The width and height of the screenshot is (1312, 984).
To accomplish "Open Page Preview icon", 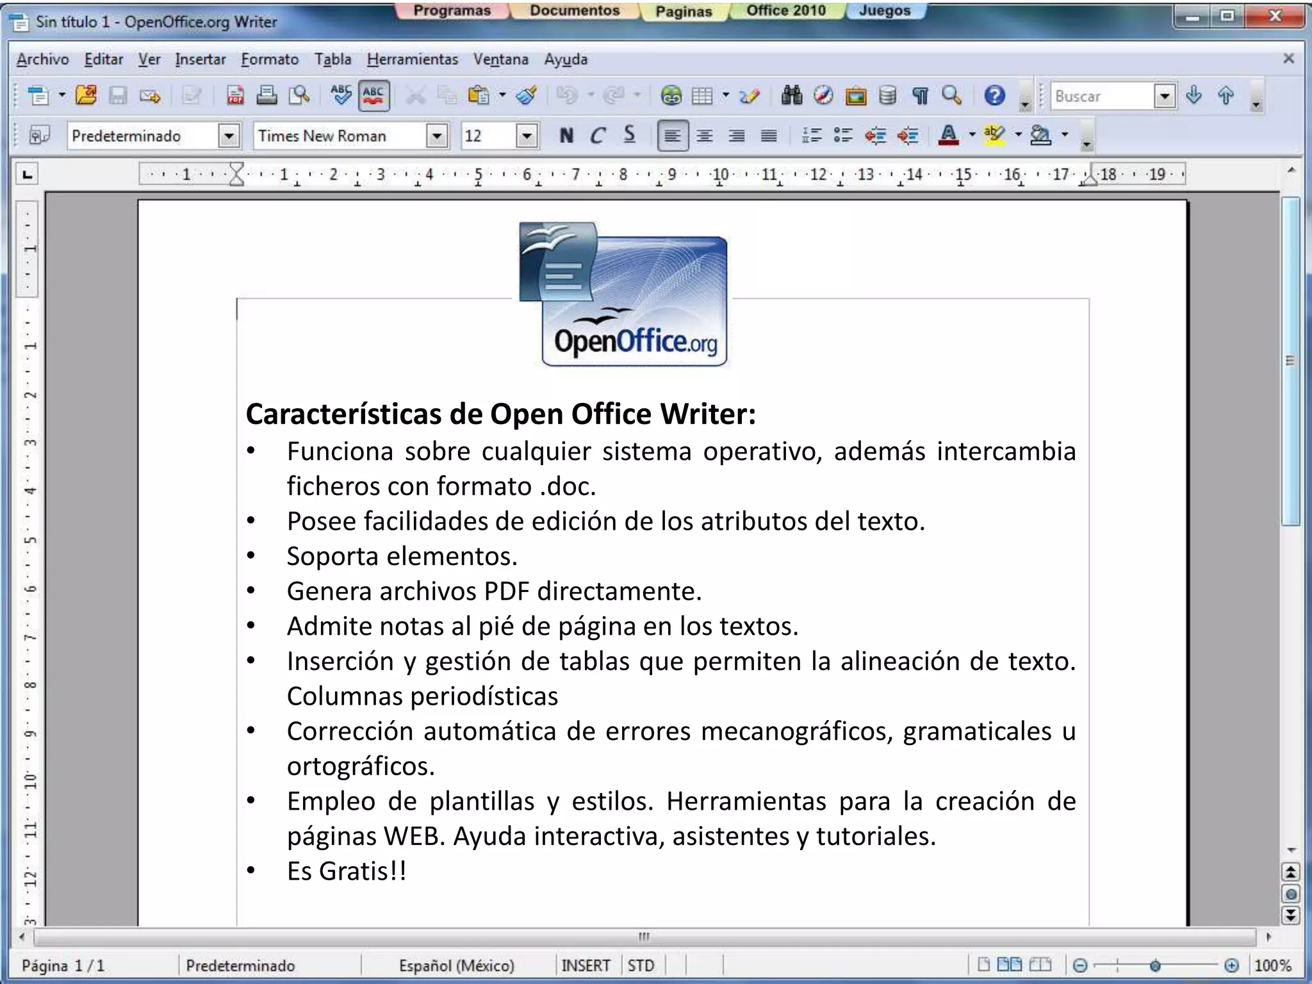I will pyautogui.click(x=299, y=96).
